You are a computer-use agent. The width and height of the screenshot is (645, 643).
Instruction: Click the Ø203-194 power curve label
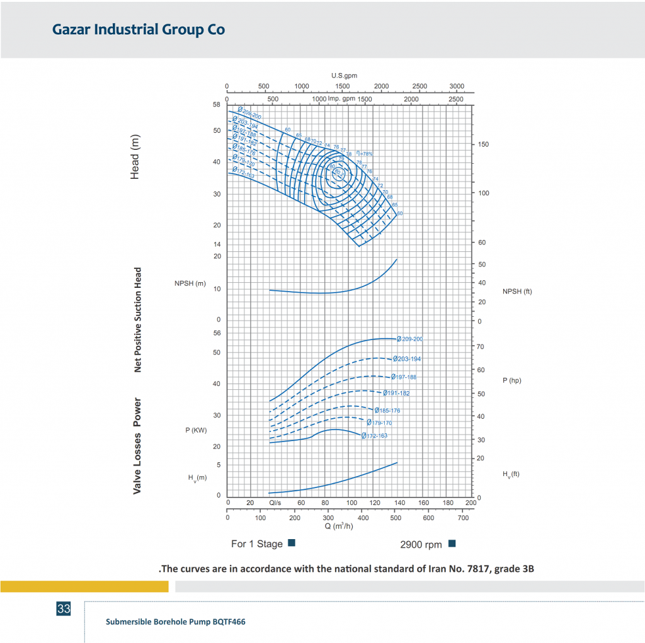(407, 359)
